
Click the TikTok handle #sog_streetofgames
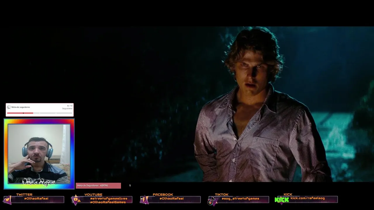coord(240,199)
